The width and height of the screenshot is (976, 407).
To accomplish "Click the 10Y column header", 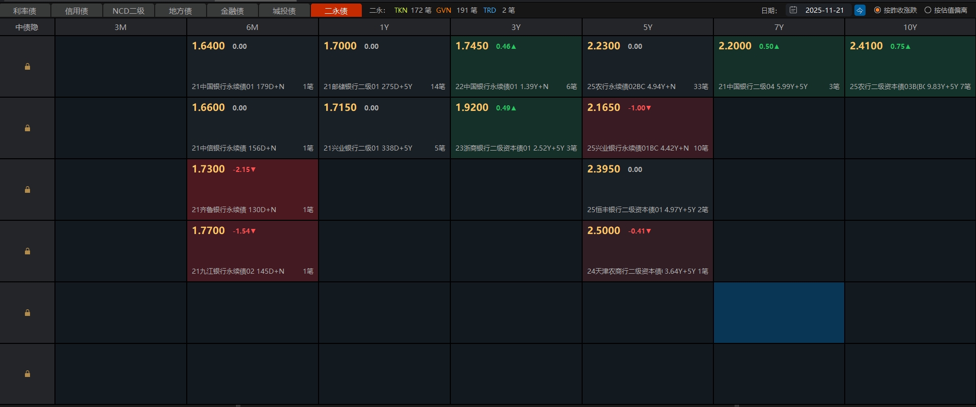I will (910, 27).
